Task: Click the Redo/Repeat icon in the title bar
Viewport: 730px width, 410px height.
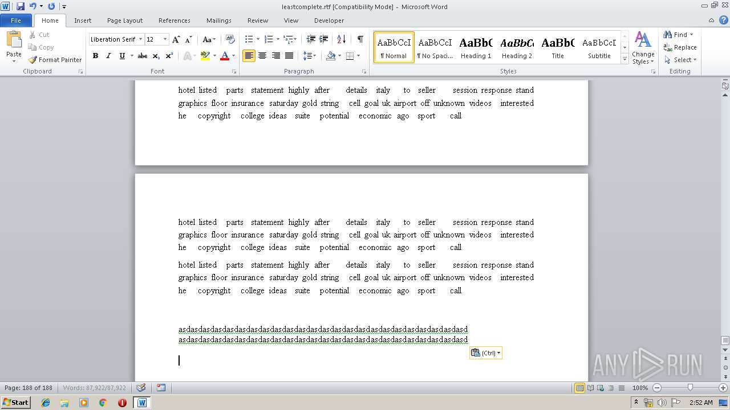Action: [x=51, y=6]
